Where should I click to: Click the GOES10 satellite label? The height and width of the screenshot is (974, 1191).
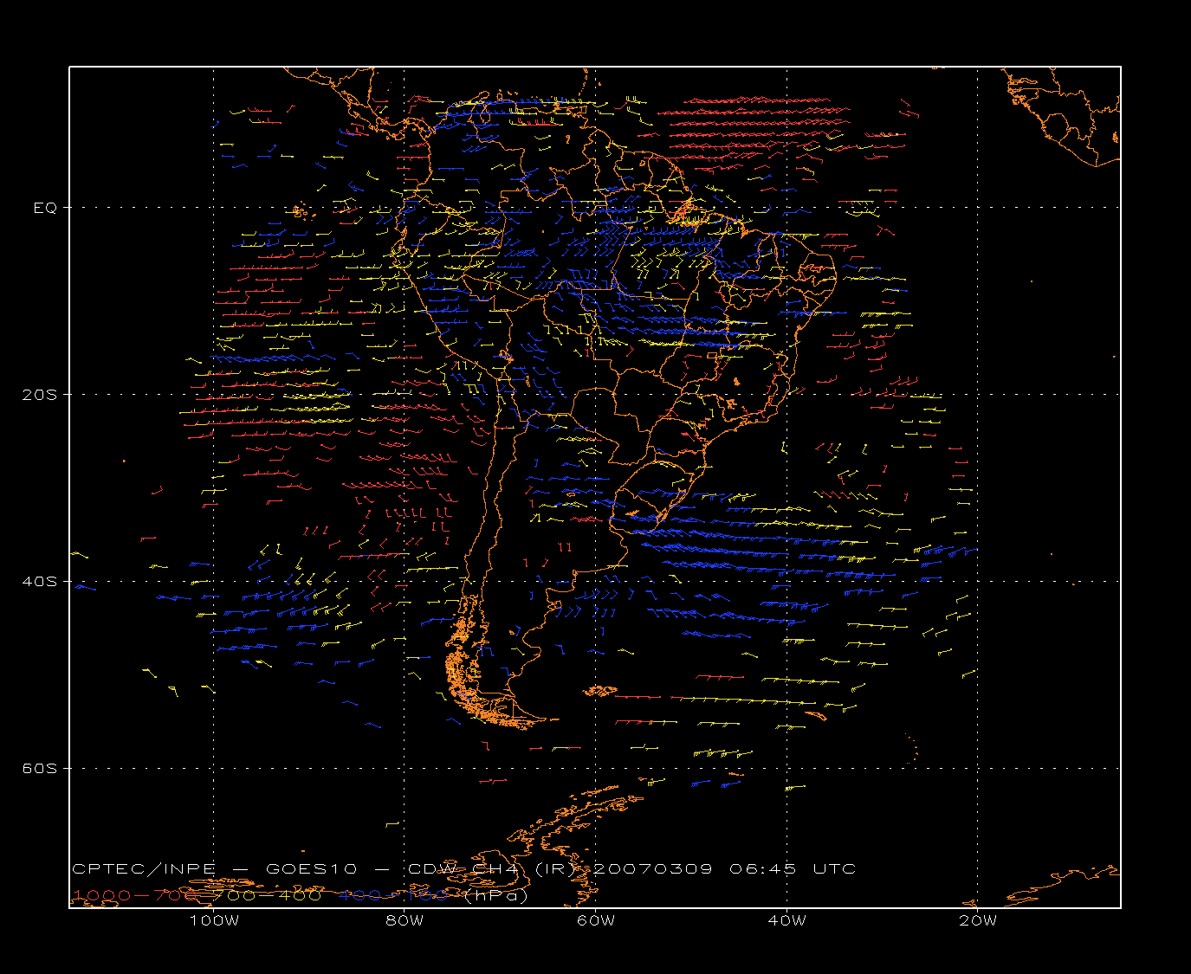click(312, 868)
